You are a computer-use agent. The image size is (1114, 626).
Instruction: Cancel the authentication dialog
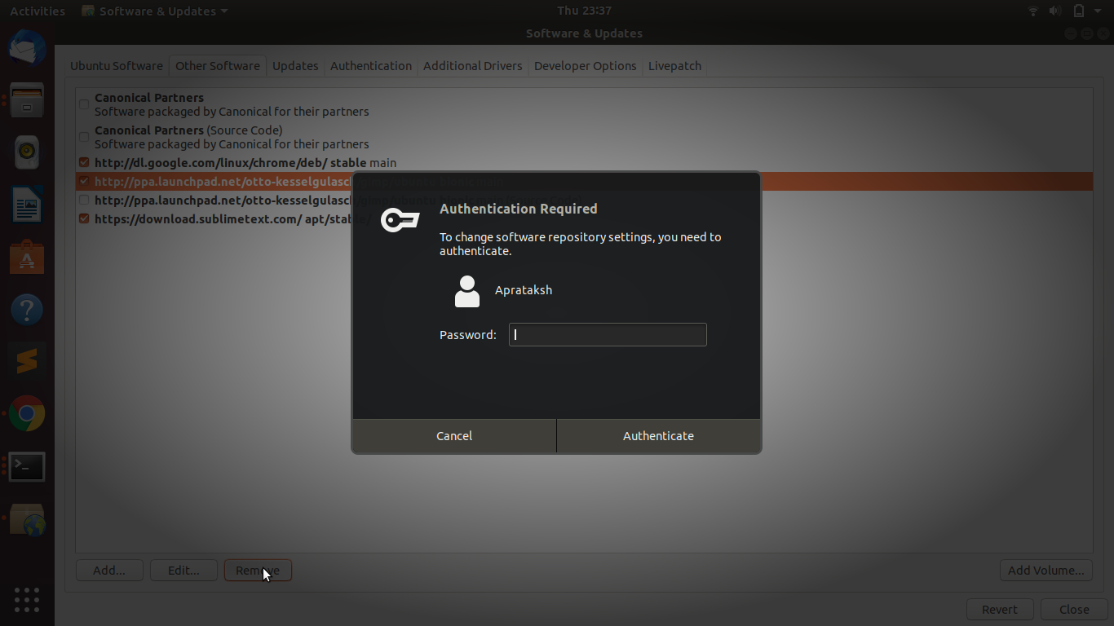pyautogui.click(x=454, y=436)
